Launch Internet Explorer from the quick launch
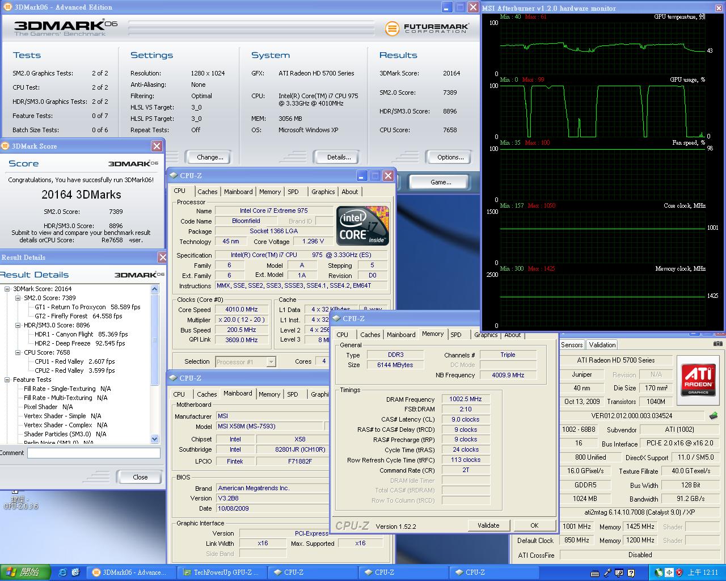Image resolution: width=726 pixels, height=581 pixels. pyautogui.click(x=62, y=572)
